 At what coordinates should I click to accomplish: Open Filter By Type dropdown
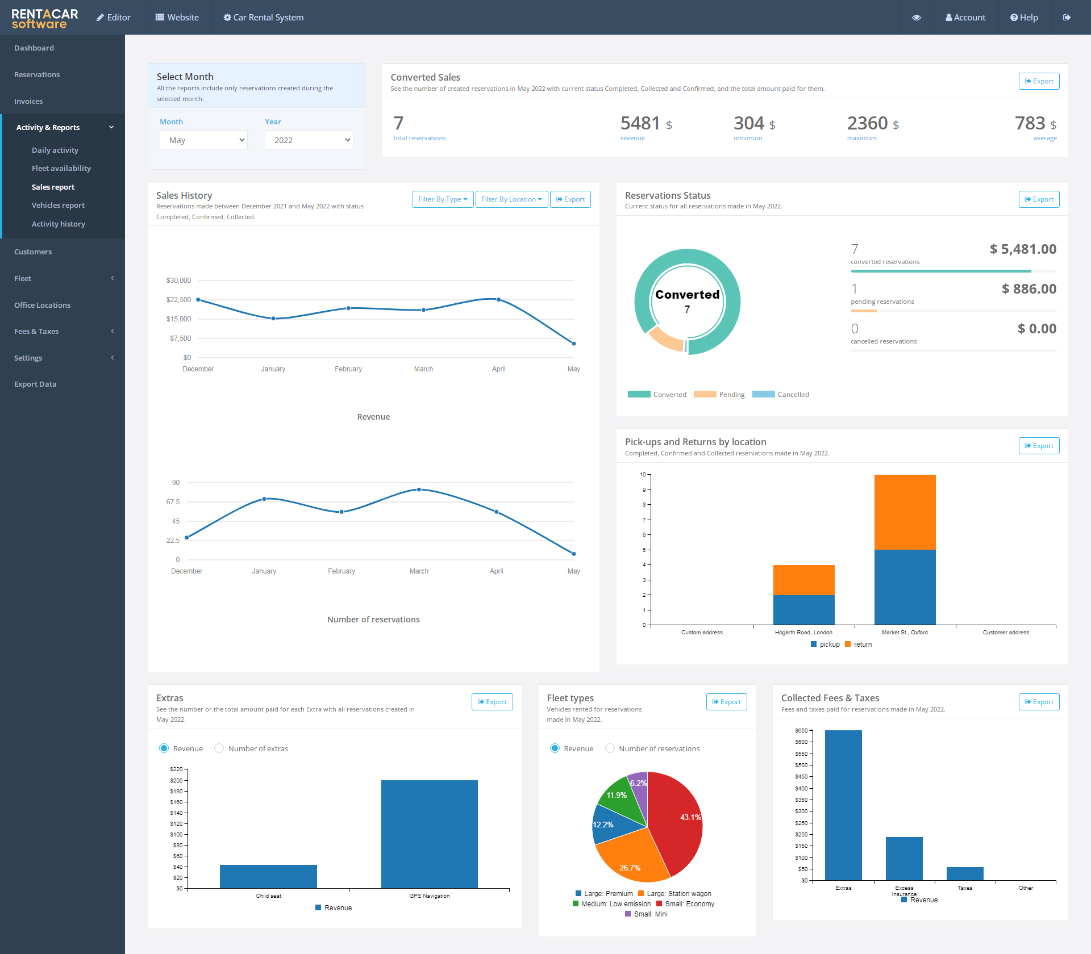click(x=443, y=199)
